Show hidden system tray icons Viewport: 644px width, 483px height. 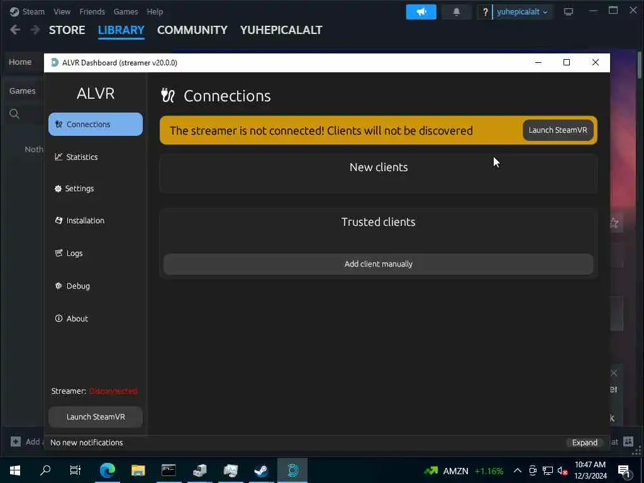click(518, 470)
